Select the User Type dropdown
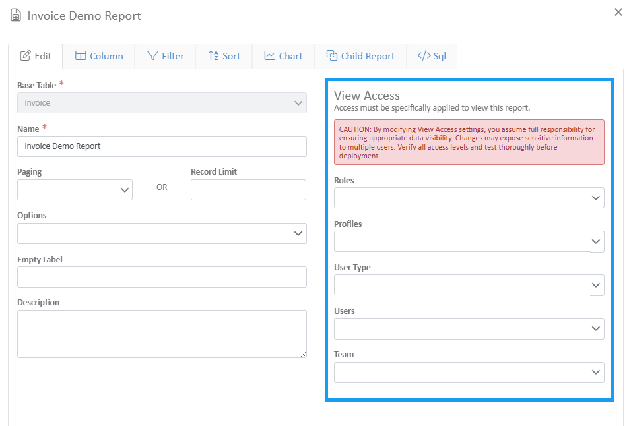This screenshot has height=426, width=629. click(x=469, y=285)
